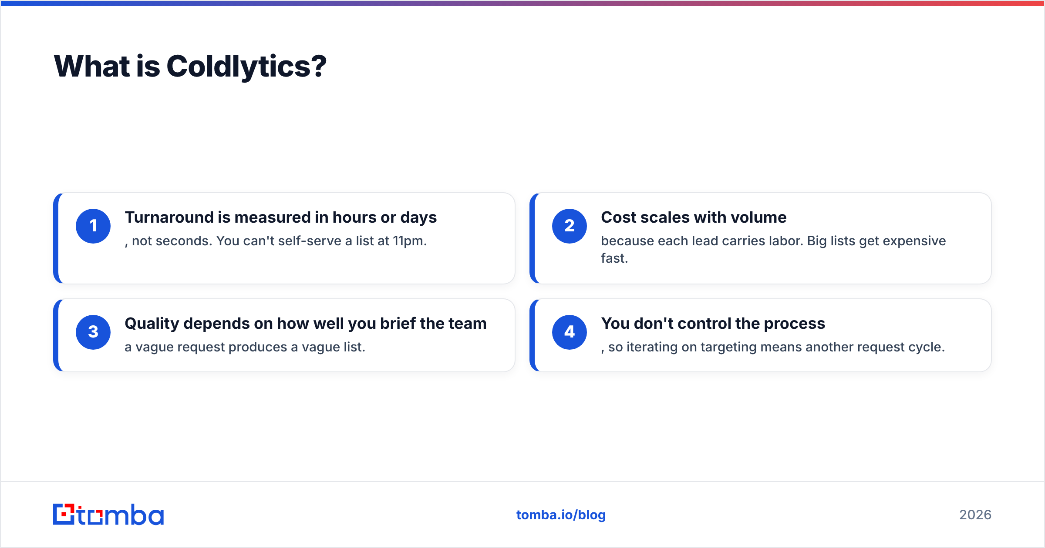Click the blue number 4 circle badge
This screenshot has height=548, width=1045.
pyautogui.click(x=570, y=332)
